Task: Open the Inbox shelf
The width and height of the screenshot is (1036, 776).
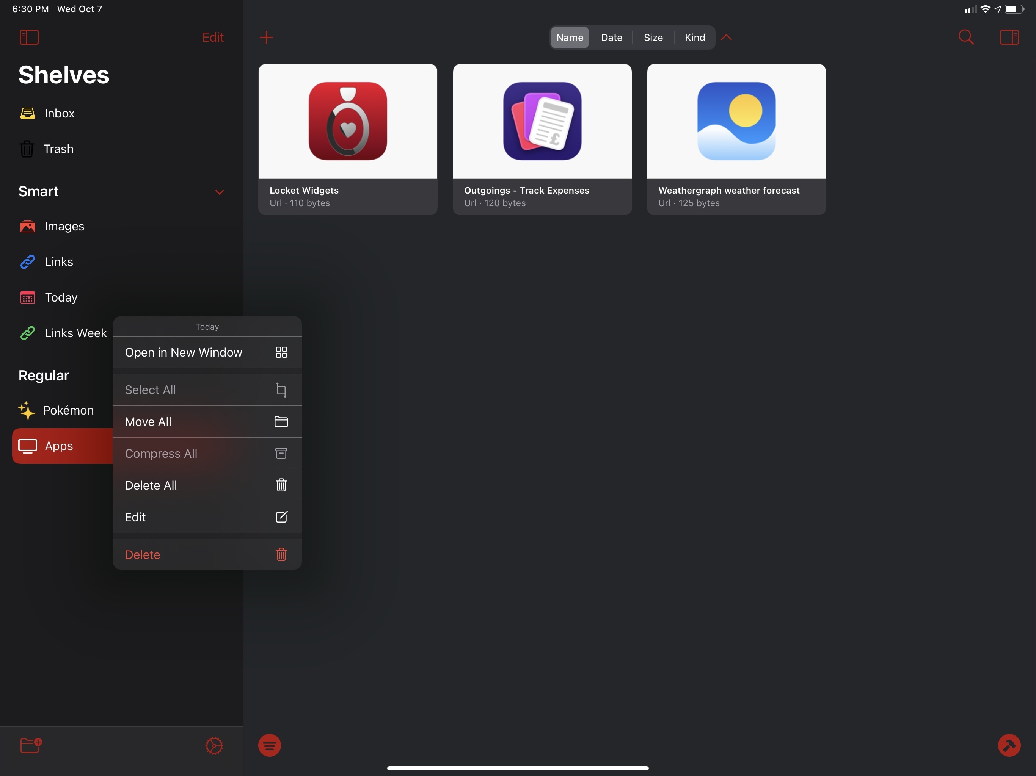Action: click(121, 113)
